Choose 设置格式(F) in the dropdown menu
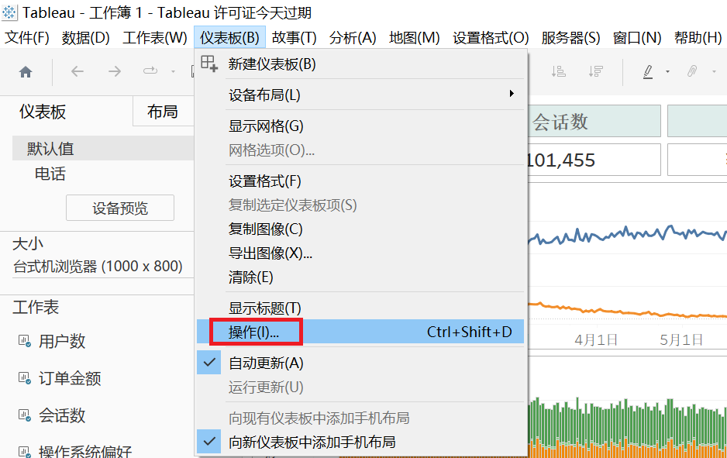The height and width of the screenshot is (458, 727). coord(360,181)
